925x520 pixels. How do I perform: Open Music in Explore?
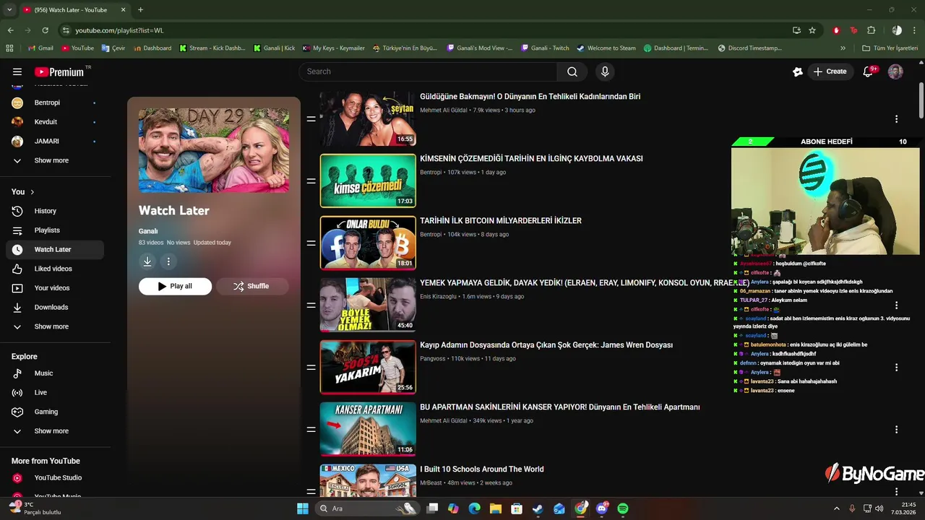[54, 373]
